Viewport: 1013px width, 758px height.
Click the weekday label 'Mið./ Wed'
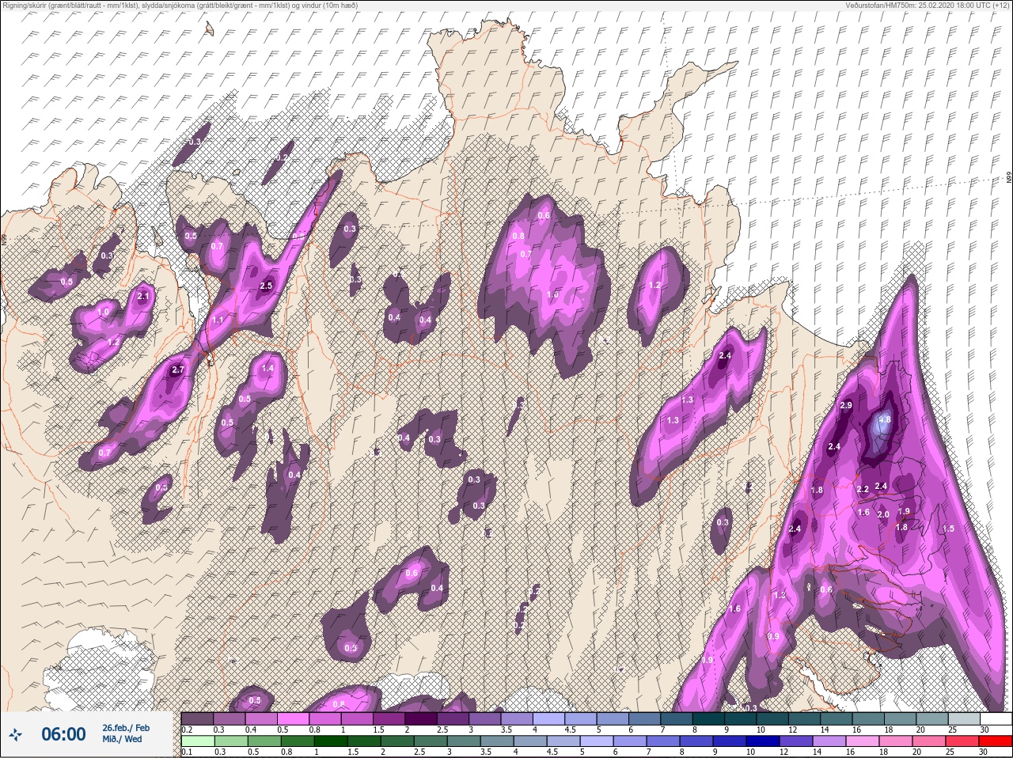coord(123,739)
